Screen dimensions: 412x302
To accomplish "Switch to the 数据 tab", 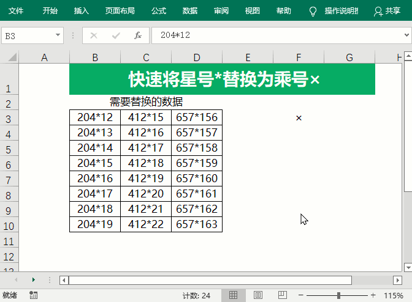I will pos(190,11).
